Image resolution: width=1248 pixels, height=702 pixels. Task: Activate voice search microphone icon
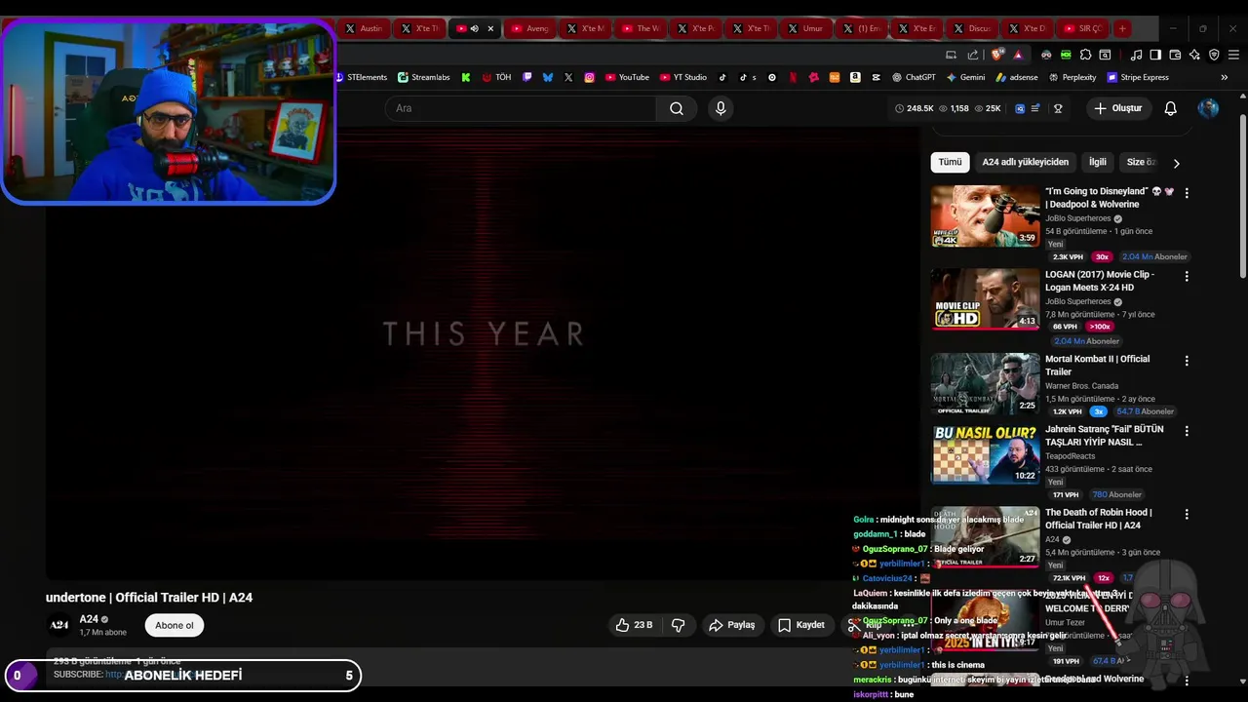721,108
